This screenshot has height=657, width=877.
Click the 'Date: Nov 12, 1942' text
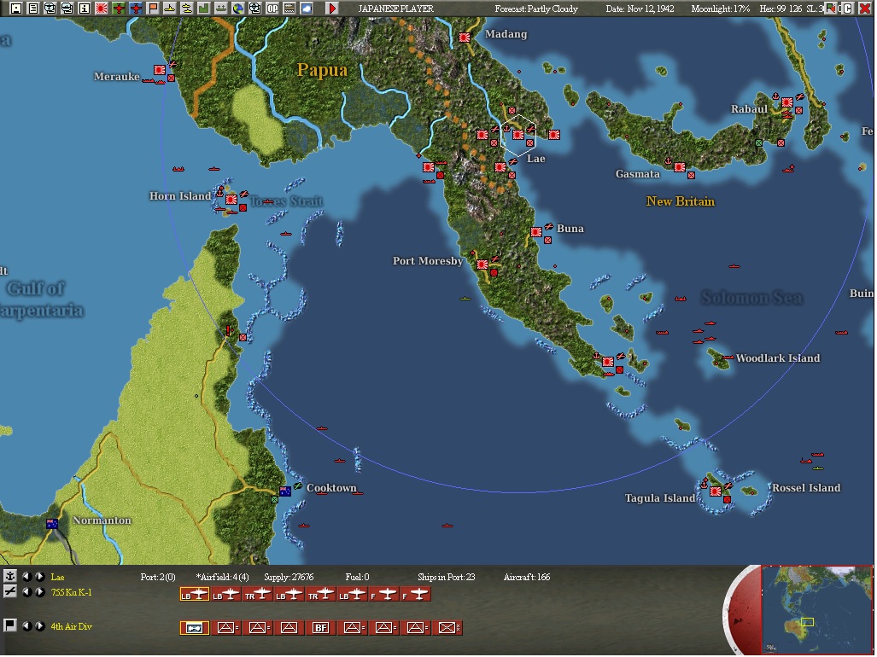pos(640,9)
